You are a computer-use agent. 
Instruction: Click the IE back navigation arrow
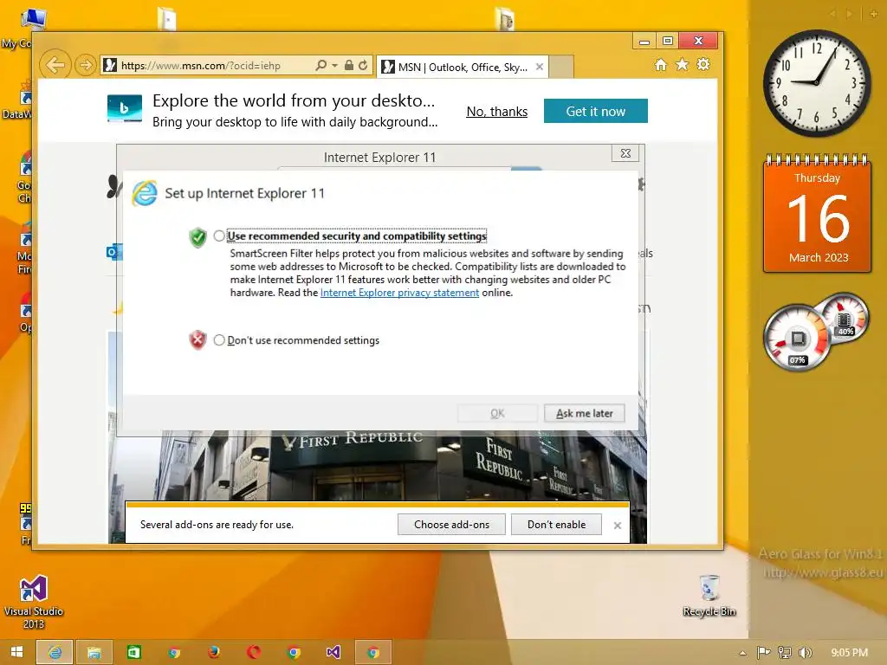pyautogui.click(x=55, y=65)
